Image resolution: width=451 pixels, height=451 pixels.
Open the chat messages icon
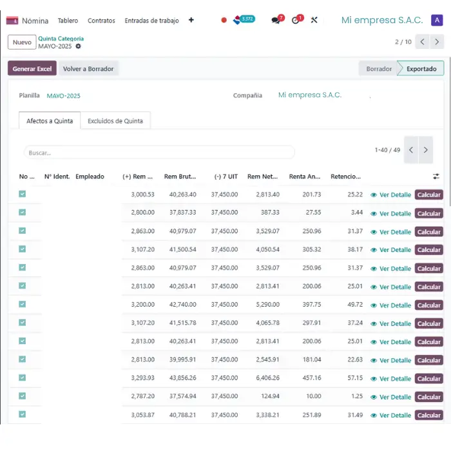(276, 20)
